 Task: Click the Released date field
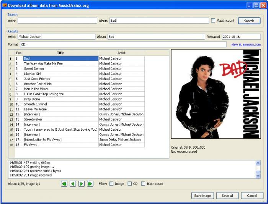[x=241, y=37]
